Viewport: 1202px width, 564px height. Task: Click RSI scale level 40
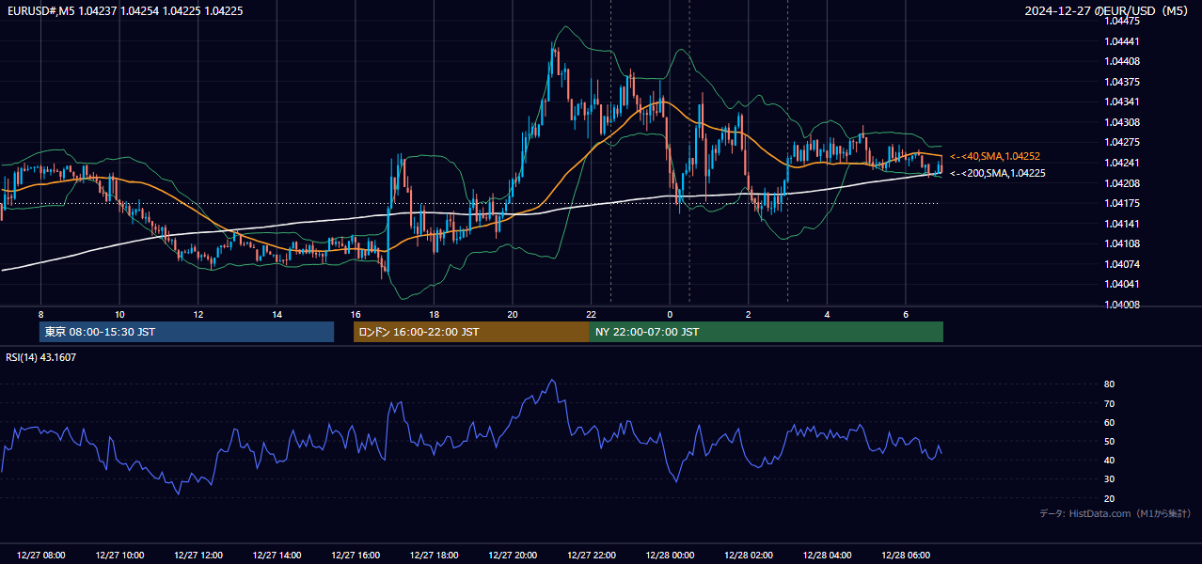(x=1110, y=461)
